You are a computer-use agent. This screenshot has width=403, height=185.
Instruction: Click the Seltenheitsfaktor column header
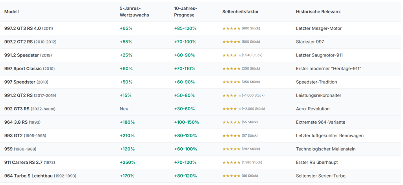[x=240, y=12]
